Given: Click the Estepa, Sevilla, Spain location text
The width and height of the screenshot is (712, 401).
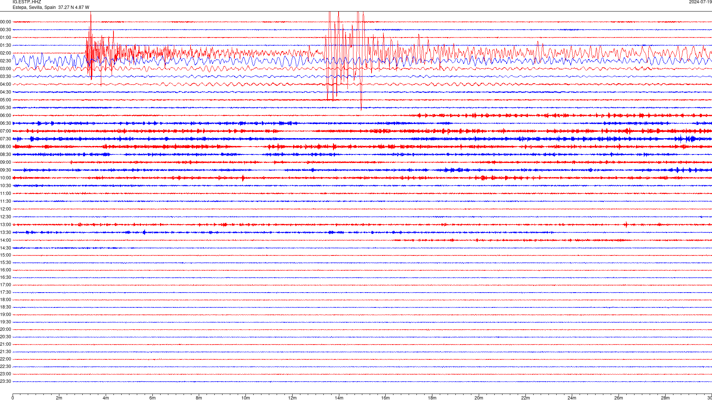Looking at the screenshot, I should point(34,7).
